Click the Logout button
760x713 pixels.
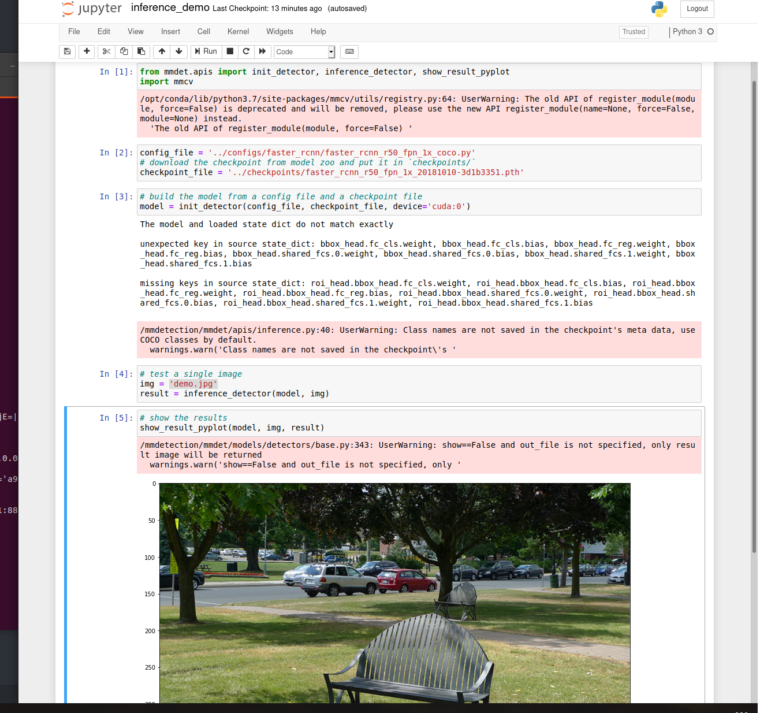pyautogui.click(x=696, y=9)
